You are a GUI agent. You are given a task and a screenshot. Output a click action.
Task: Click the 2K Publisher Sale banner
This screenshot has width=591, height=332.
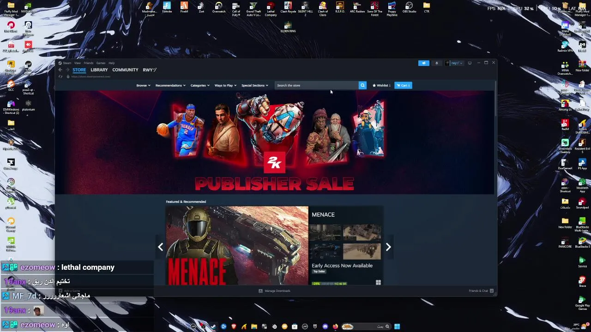tap(274, 142)
